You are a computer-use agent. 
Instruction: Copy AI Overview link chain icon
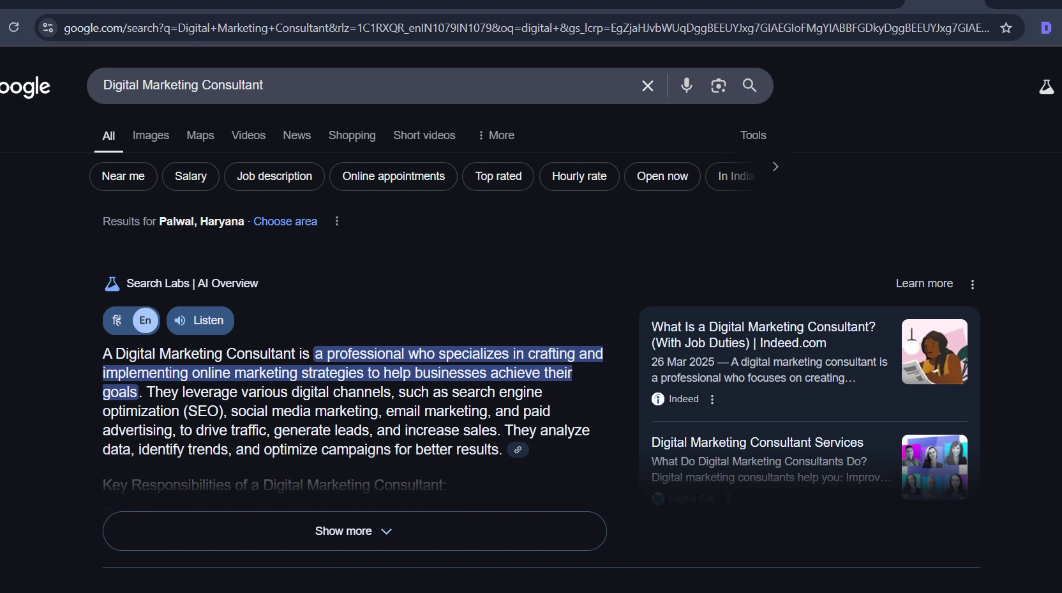[x=518, y=450]
